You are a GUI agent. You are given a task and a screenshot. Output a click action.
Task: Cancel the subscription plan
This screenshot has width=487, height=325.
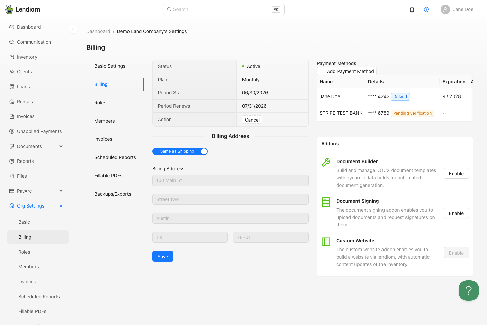[x=252, y=120]
